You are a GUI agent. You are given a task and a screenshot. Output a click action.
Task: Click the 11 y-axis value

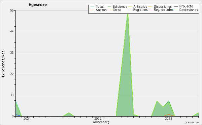pos(12,95)
